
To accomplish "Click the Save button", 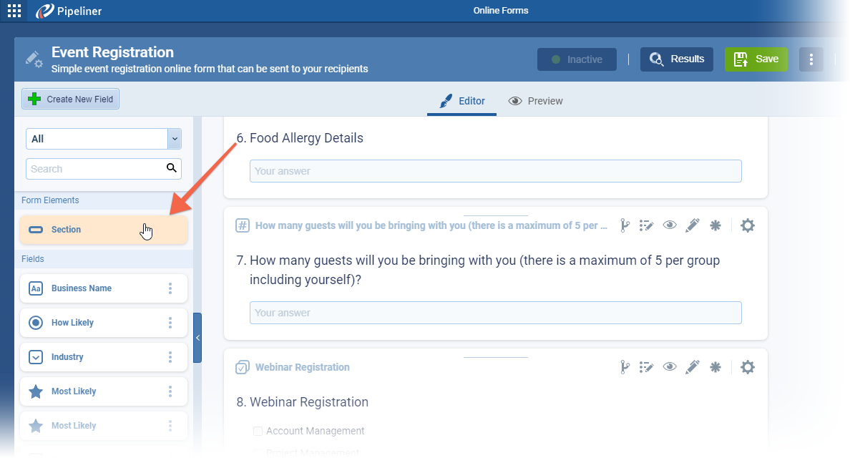I will coord(756,59).
